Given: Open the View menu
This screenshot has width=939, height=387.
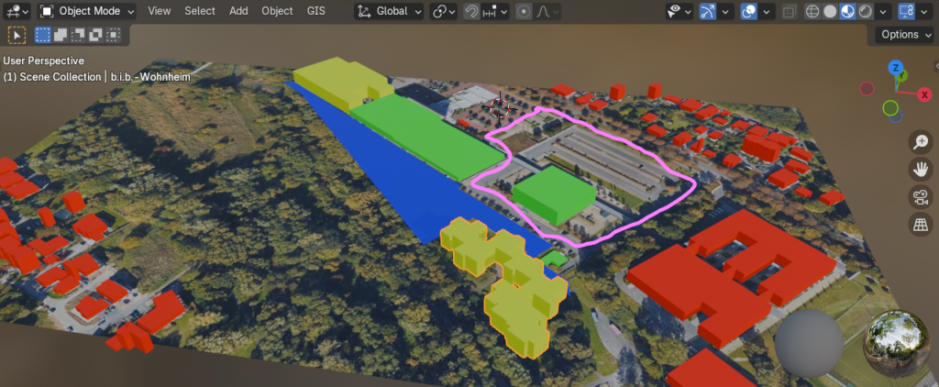Looking at the screenshot, I should pyautogui.click(x=160, y=11).
